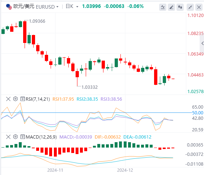Click the 1.06349 price axis label
The image size is (204, 175).
pos(195,54)
